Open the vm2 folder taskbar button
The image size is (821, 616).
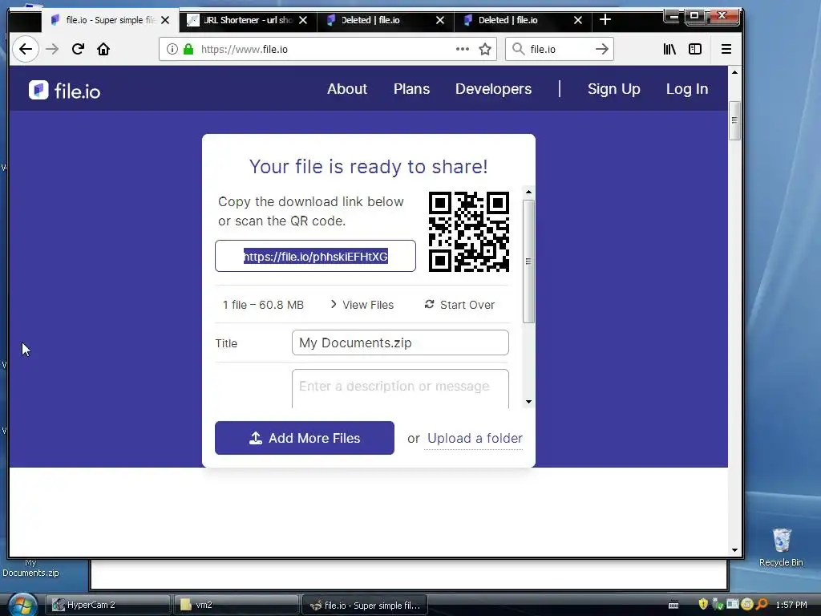(237, 605)
